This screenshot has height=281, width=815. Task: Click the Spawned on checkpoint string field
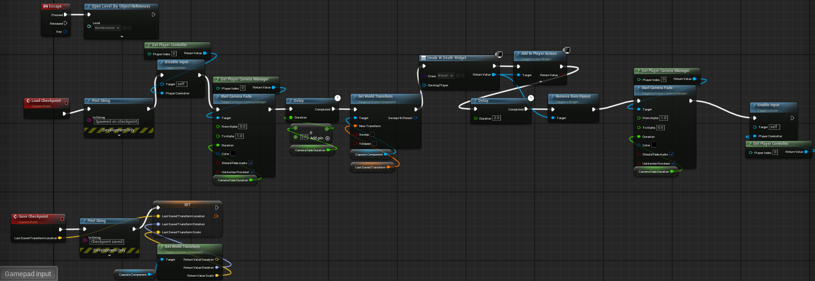click(x=116, y=122)
